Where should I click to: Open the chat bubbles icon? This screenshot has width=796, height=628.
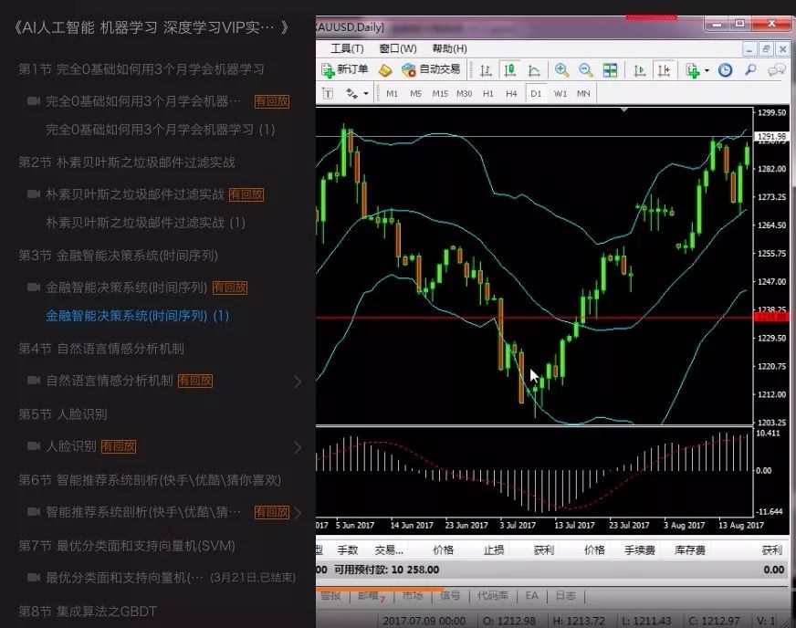(776, 70)
